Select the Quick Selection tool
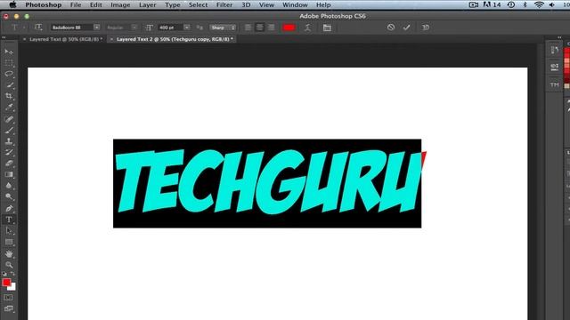The width and height of the screenshot is (570, 320). (x=9, y=85)
